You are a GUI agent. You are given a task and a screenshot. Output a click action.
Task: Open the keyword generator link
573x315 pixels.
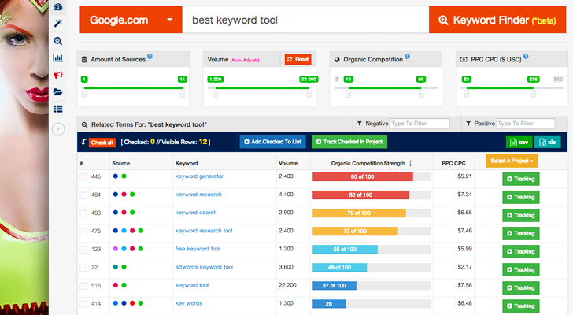(199, 176)
